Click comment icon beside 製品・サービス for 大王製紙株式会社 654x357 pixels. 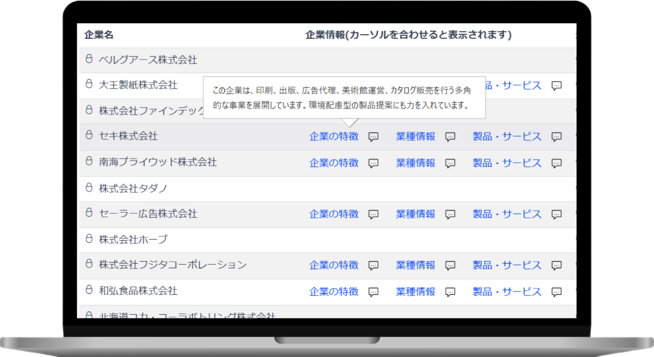557,86
